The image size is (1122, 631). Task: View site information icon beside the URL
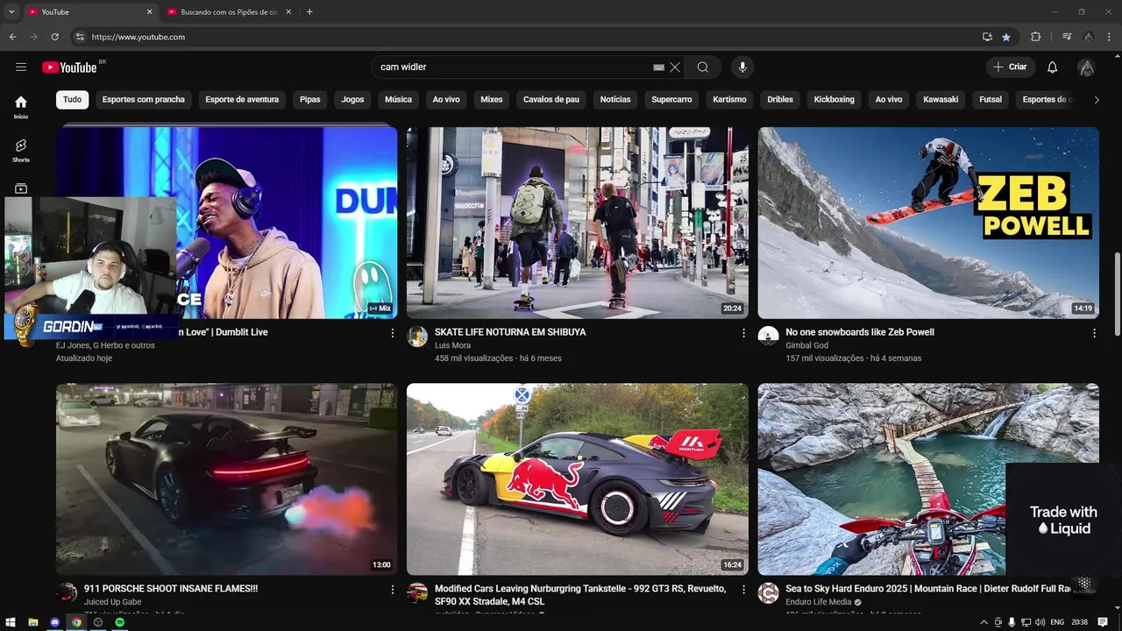(80, 37)
